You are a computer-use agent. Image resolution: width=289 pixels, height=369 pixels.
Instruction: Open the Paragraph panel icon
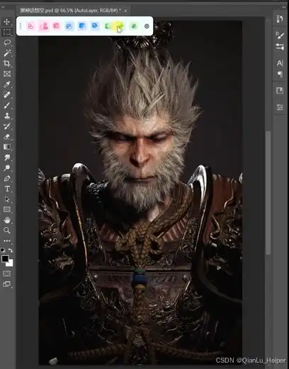pos(280,74)
